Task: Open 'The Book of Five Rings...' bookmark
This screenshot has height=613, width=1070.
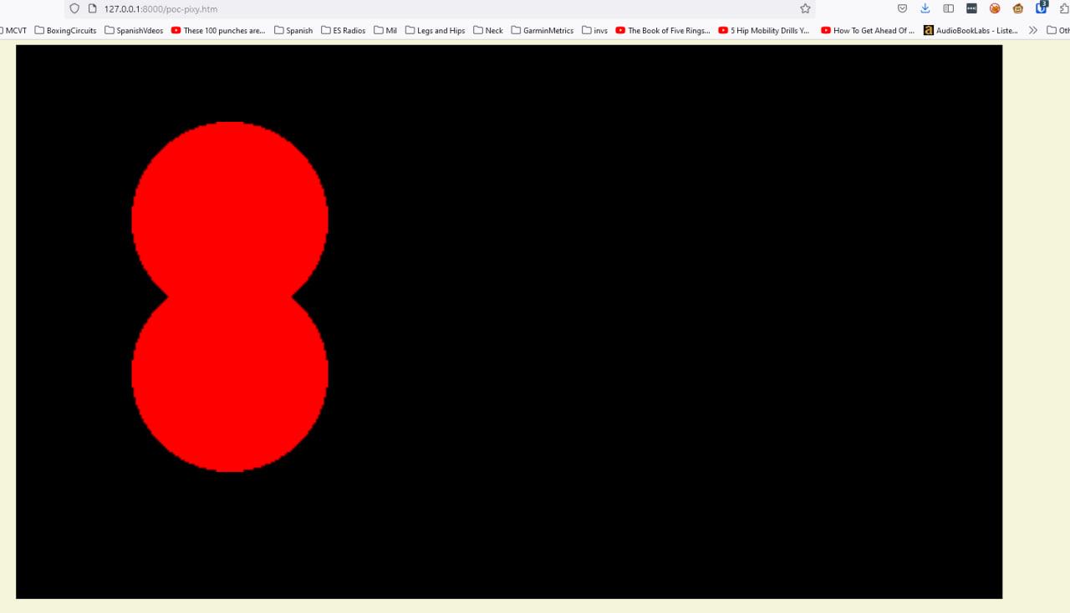Action: point(663,30)
